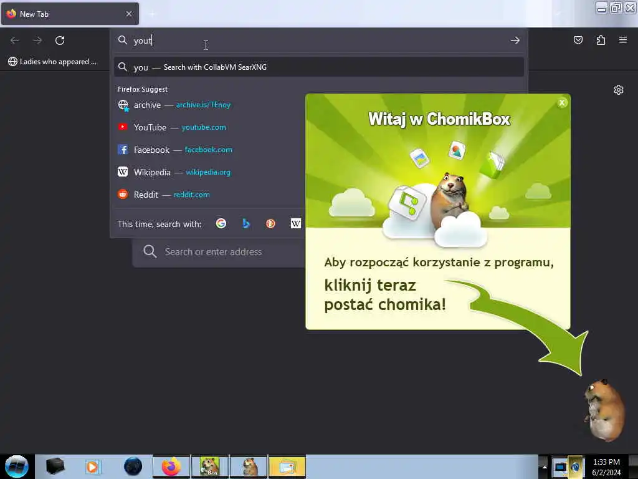Open the yellow mail window taskbar button
The width and height of the screenshot is (638, 479).
click(287, 467)
